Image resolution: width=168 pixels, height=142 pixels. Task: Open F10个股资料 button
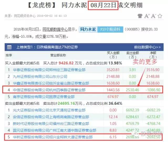tap(110, 29)
